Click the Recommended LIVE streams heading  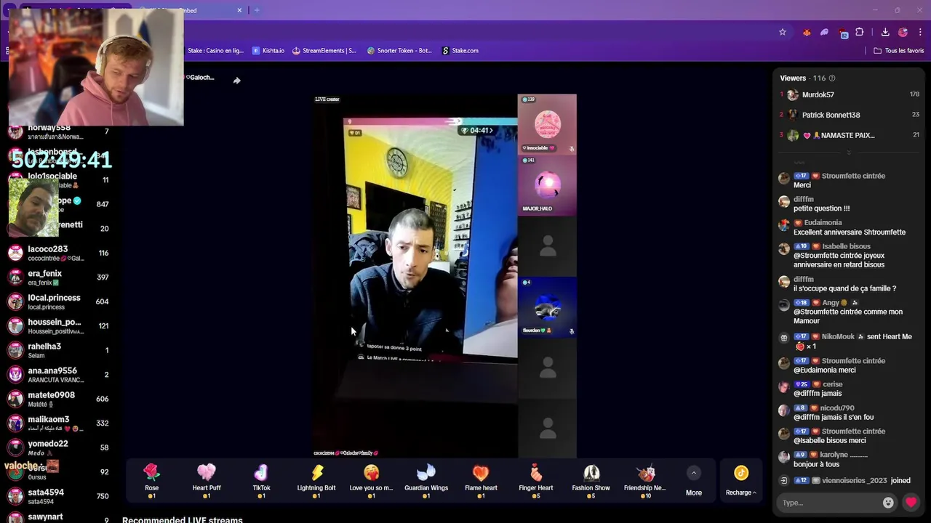pyautogui.click(x=183, y=519)
